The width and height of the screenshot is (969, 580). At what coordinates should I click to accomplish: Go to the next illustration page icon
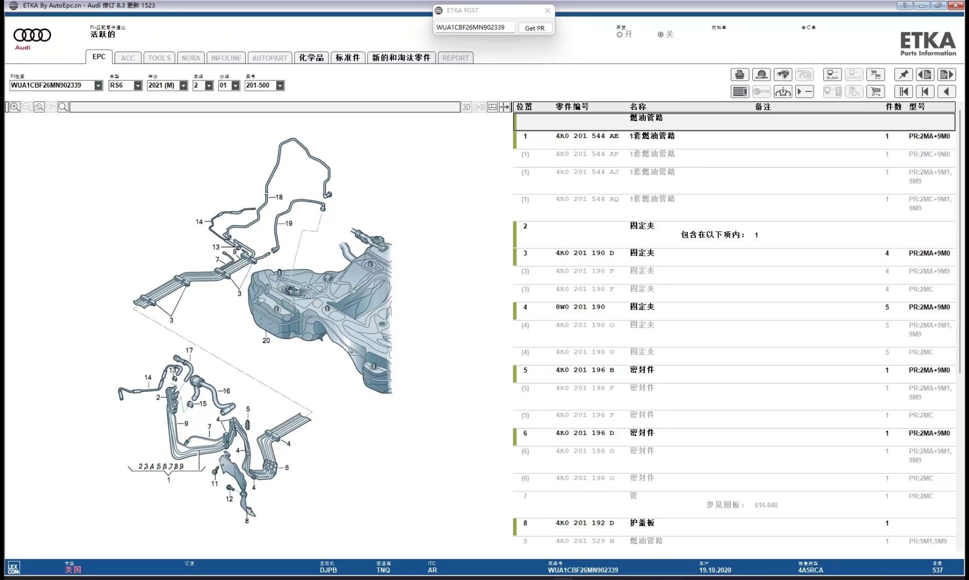coord(946,75)
